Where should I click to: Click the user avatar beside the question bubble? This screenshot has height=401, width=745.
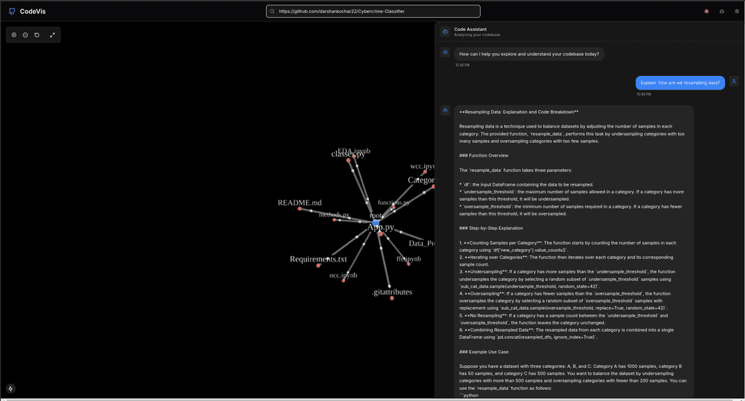pos(734,81)
